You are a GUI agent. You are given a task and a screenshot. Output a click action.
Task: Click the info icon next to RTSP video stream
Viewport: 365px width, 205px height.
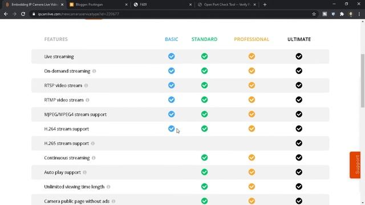point(86,85)
